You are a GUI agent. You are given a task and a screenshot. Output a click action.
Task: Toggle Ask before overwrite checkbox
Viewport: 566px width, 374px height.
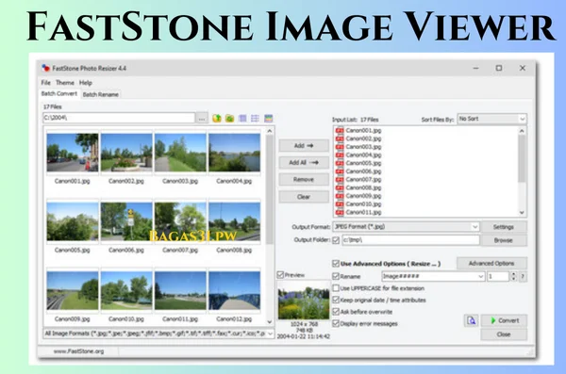(x=336, y=312)
